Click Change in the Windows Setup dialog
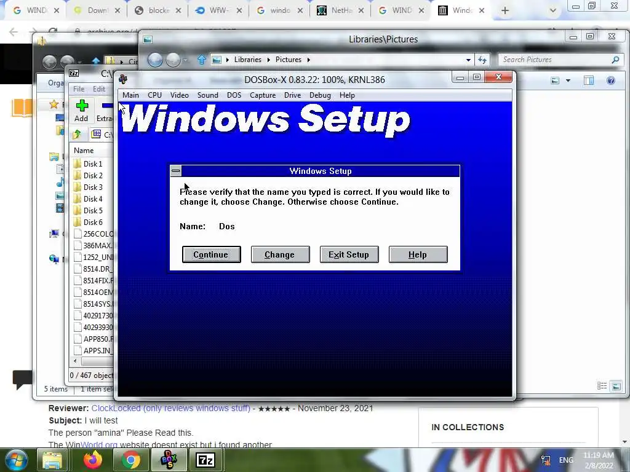The height and width of the screenshot is (472, 630). (280, 254)
